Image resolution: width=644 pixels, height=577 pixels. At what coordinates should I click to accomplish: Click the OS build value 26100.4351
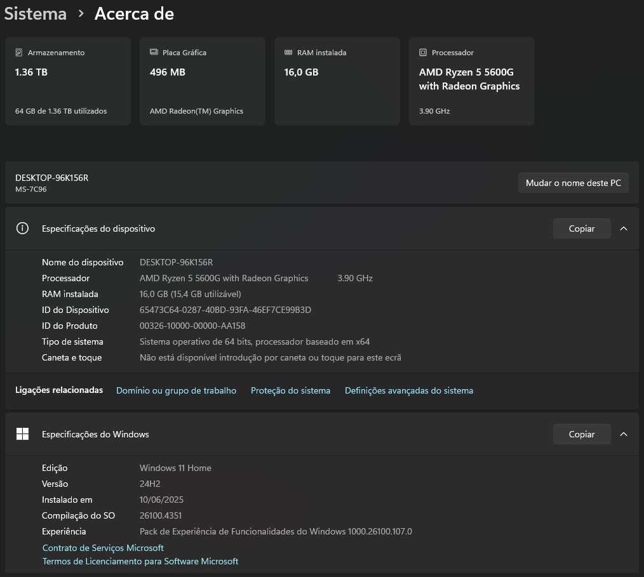tap(161, 515)
